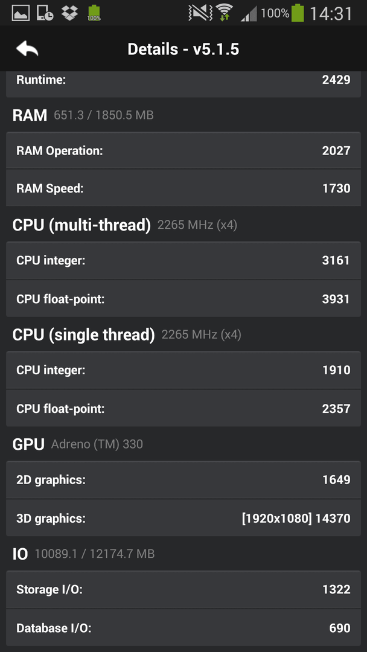Tap the mobile signal strength icon

pyautogui.click(x=249, y=14)
